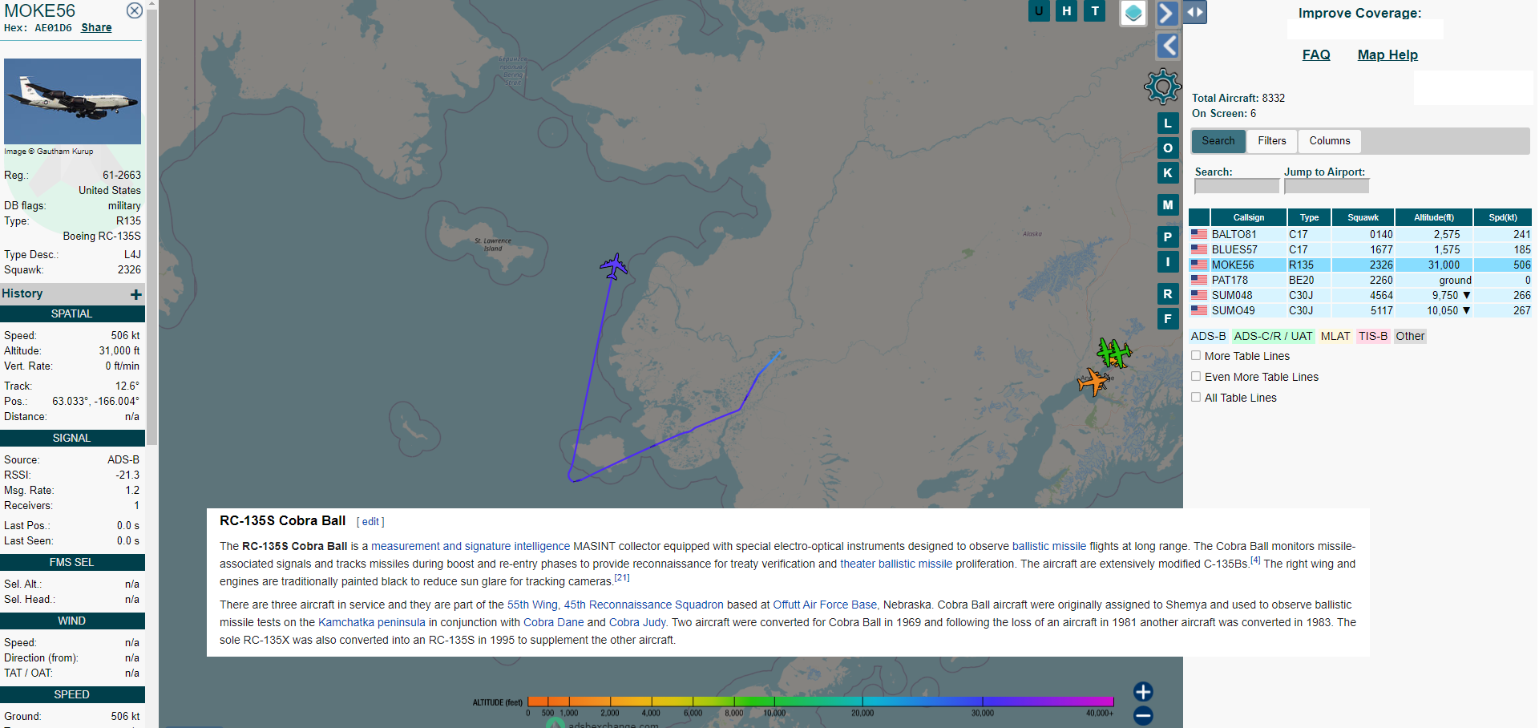Switch to the Filters tab
Screen dimensions: 1539x728
click(x=1272, y=141)
